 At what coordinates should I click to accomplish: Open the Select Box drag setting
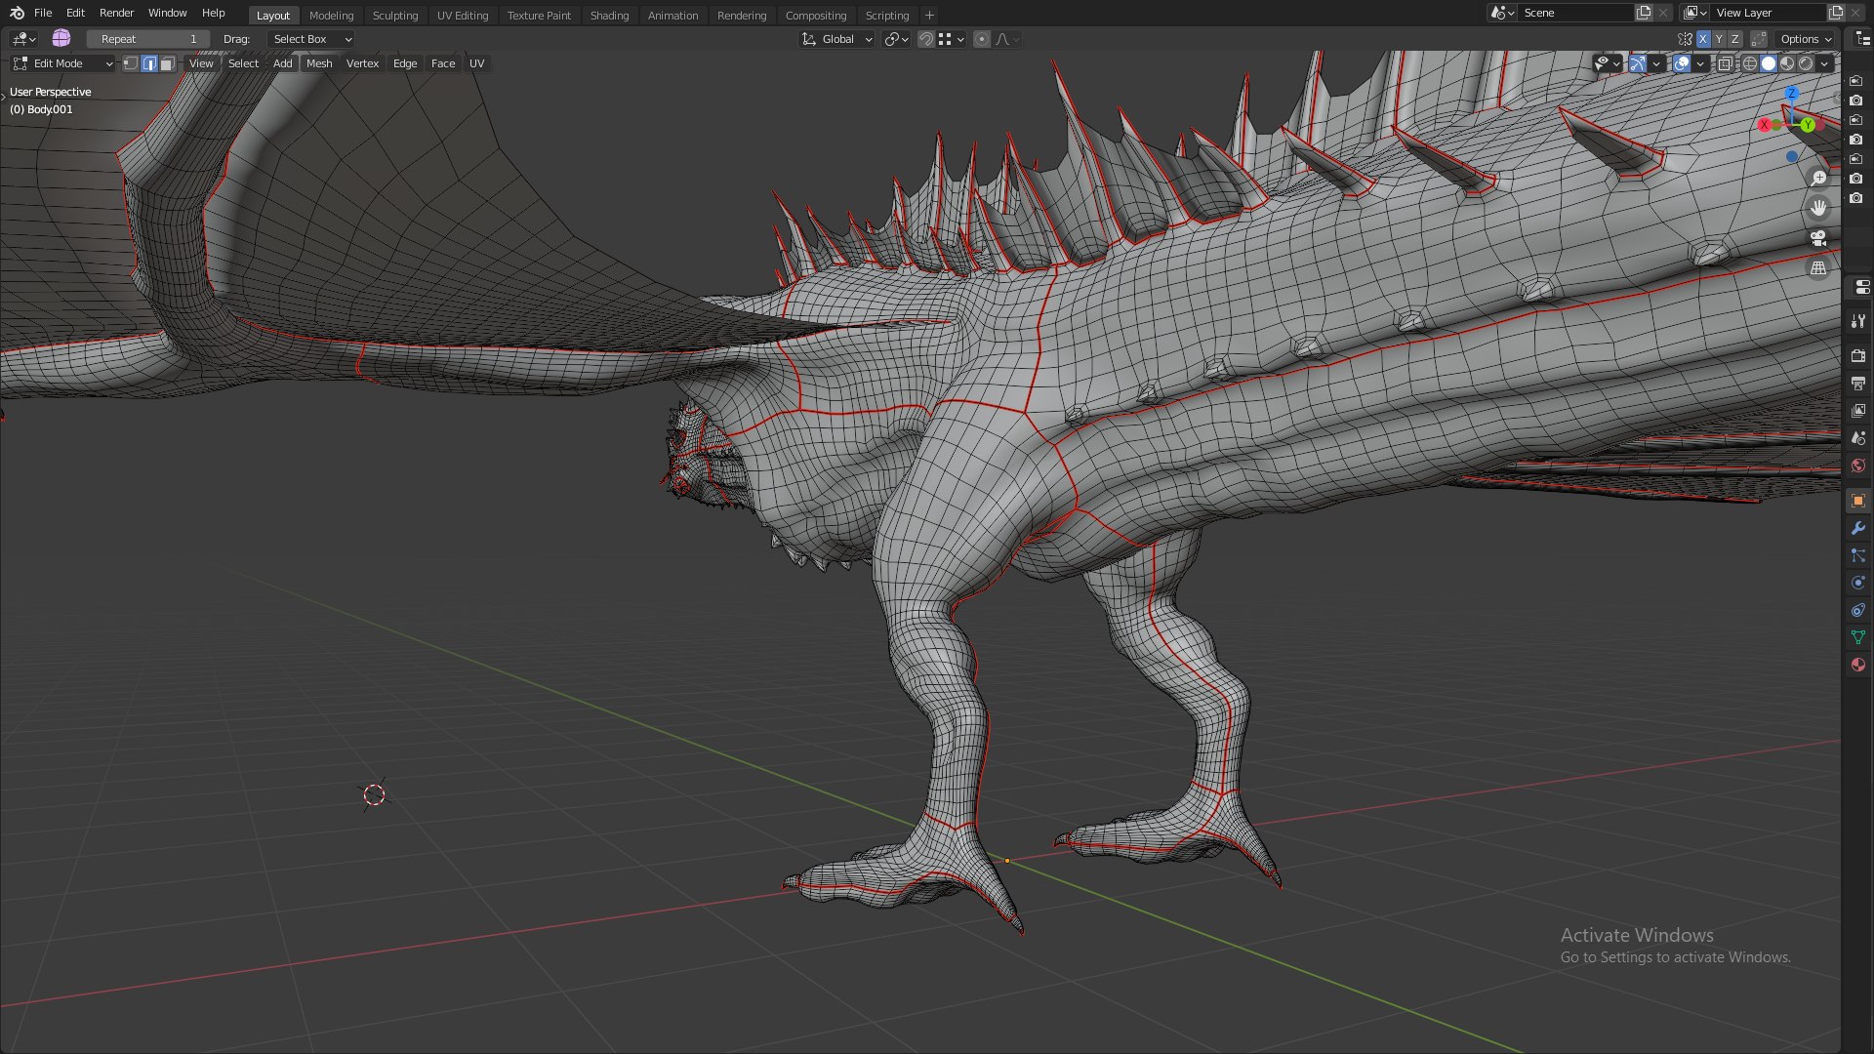(310, 39)
